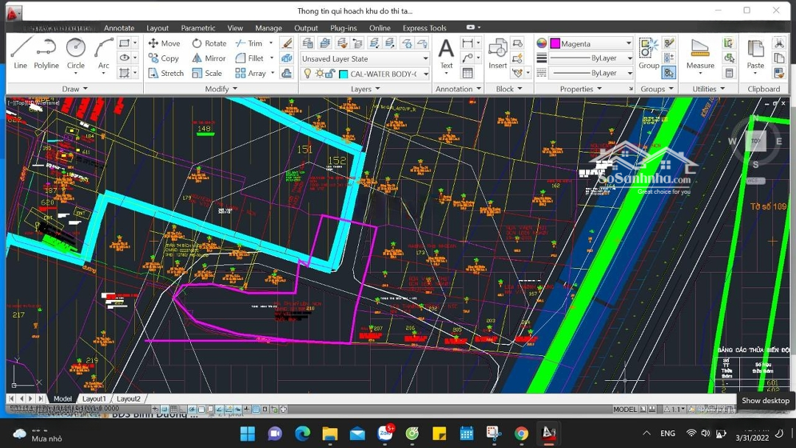The width and height of the screenshot is (796, 448).
Task: Click the cyan layer color swatch
Action: pos(343,74)
